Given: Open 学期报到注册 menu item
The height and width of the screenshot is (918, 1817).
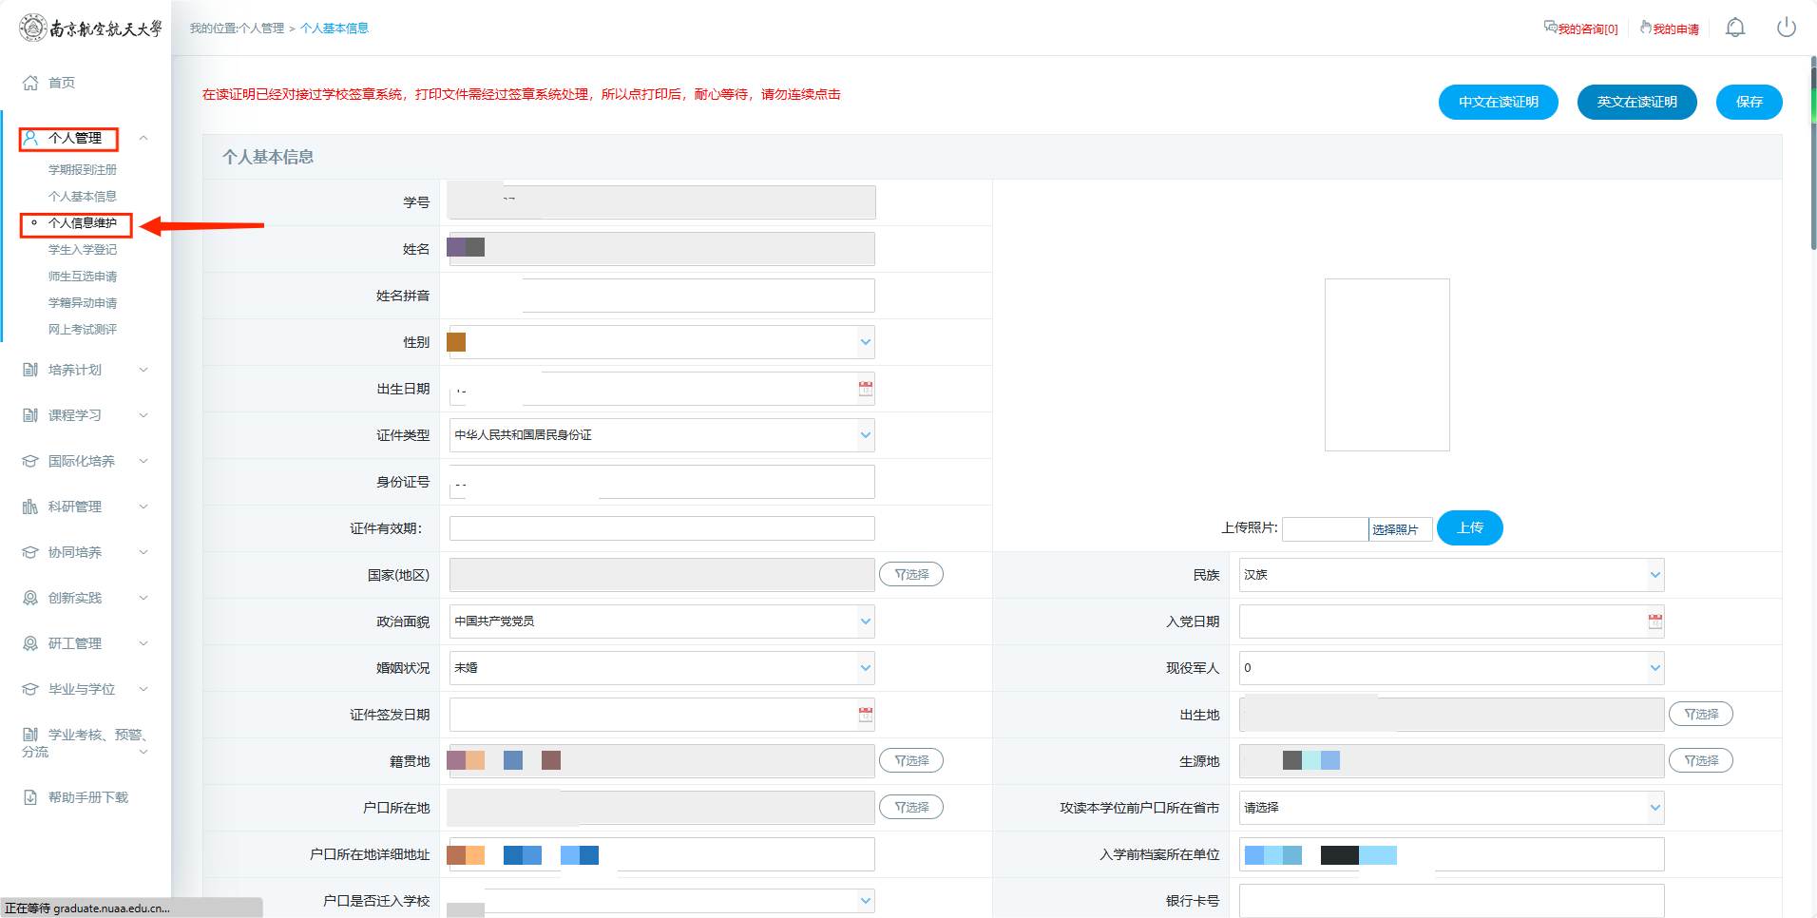Looking at the screenshot, I should (x=83, y=170).
